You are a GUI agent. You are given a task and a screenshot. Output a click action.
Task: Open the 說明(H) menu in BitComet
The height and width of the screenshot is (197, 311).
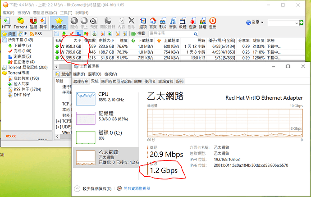(82, 13)
